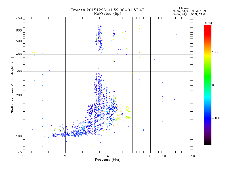The image size is (227, 170).
Task: Click the "Phases" header text
Action: [184, 8]
